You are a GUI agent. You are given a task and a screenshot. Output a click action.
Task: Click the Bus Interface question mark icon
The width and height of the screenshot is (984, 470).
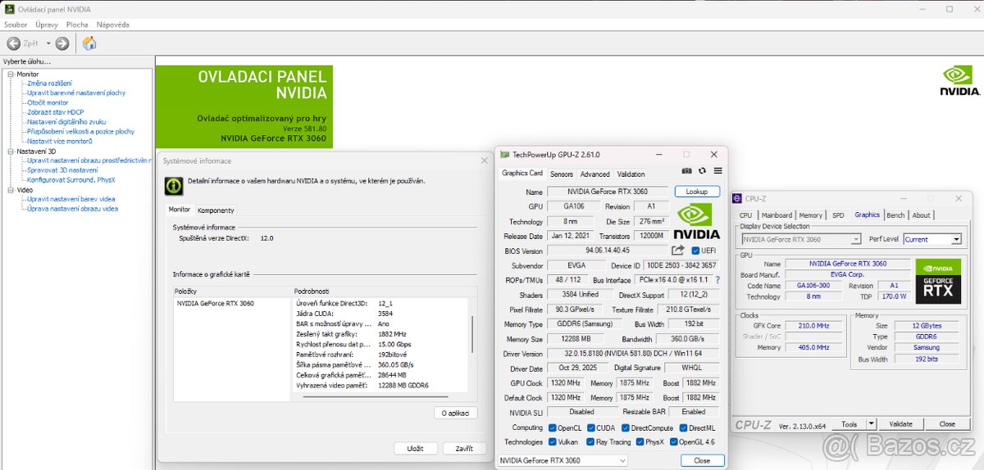717,280
